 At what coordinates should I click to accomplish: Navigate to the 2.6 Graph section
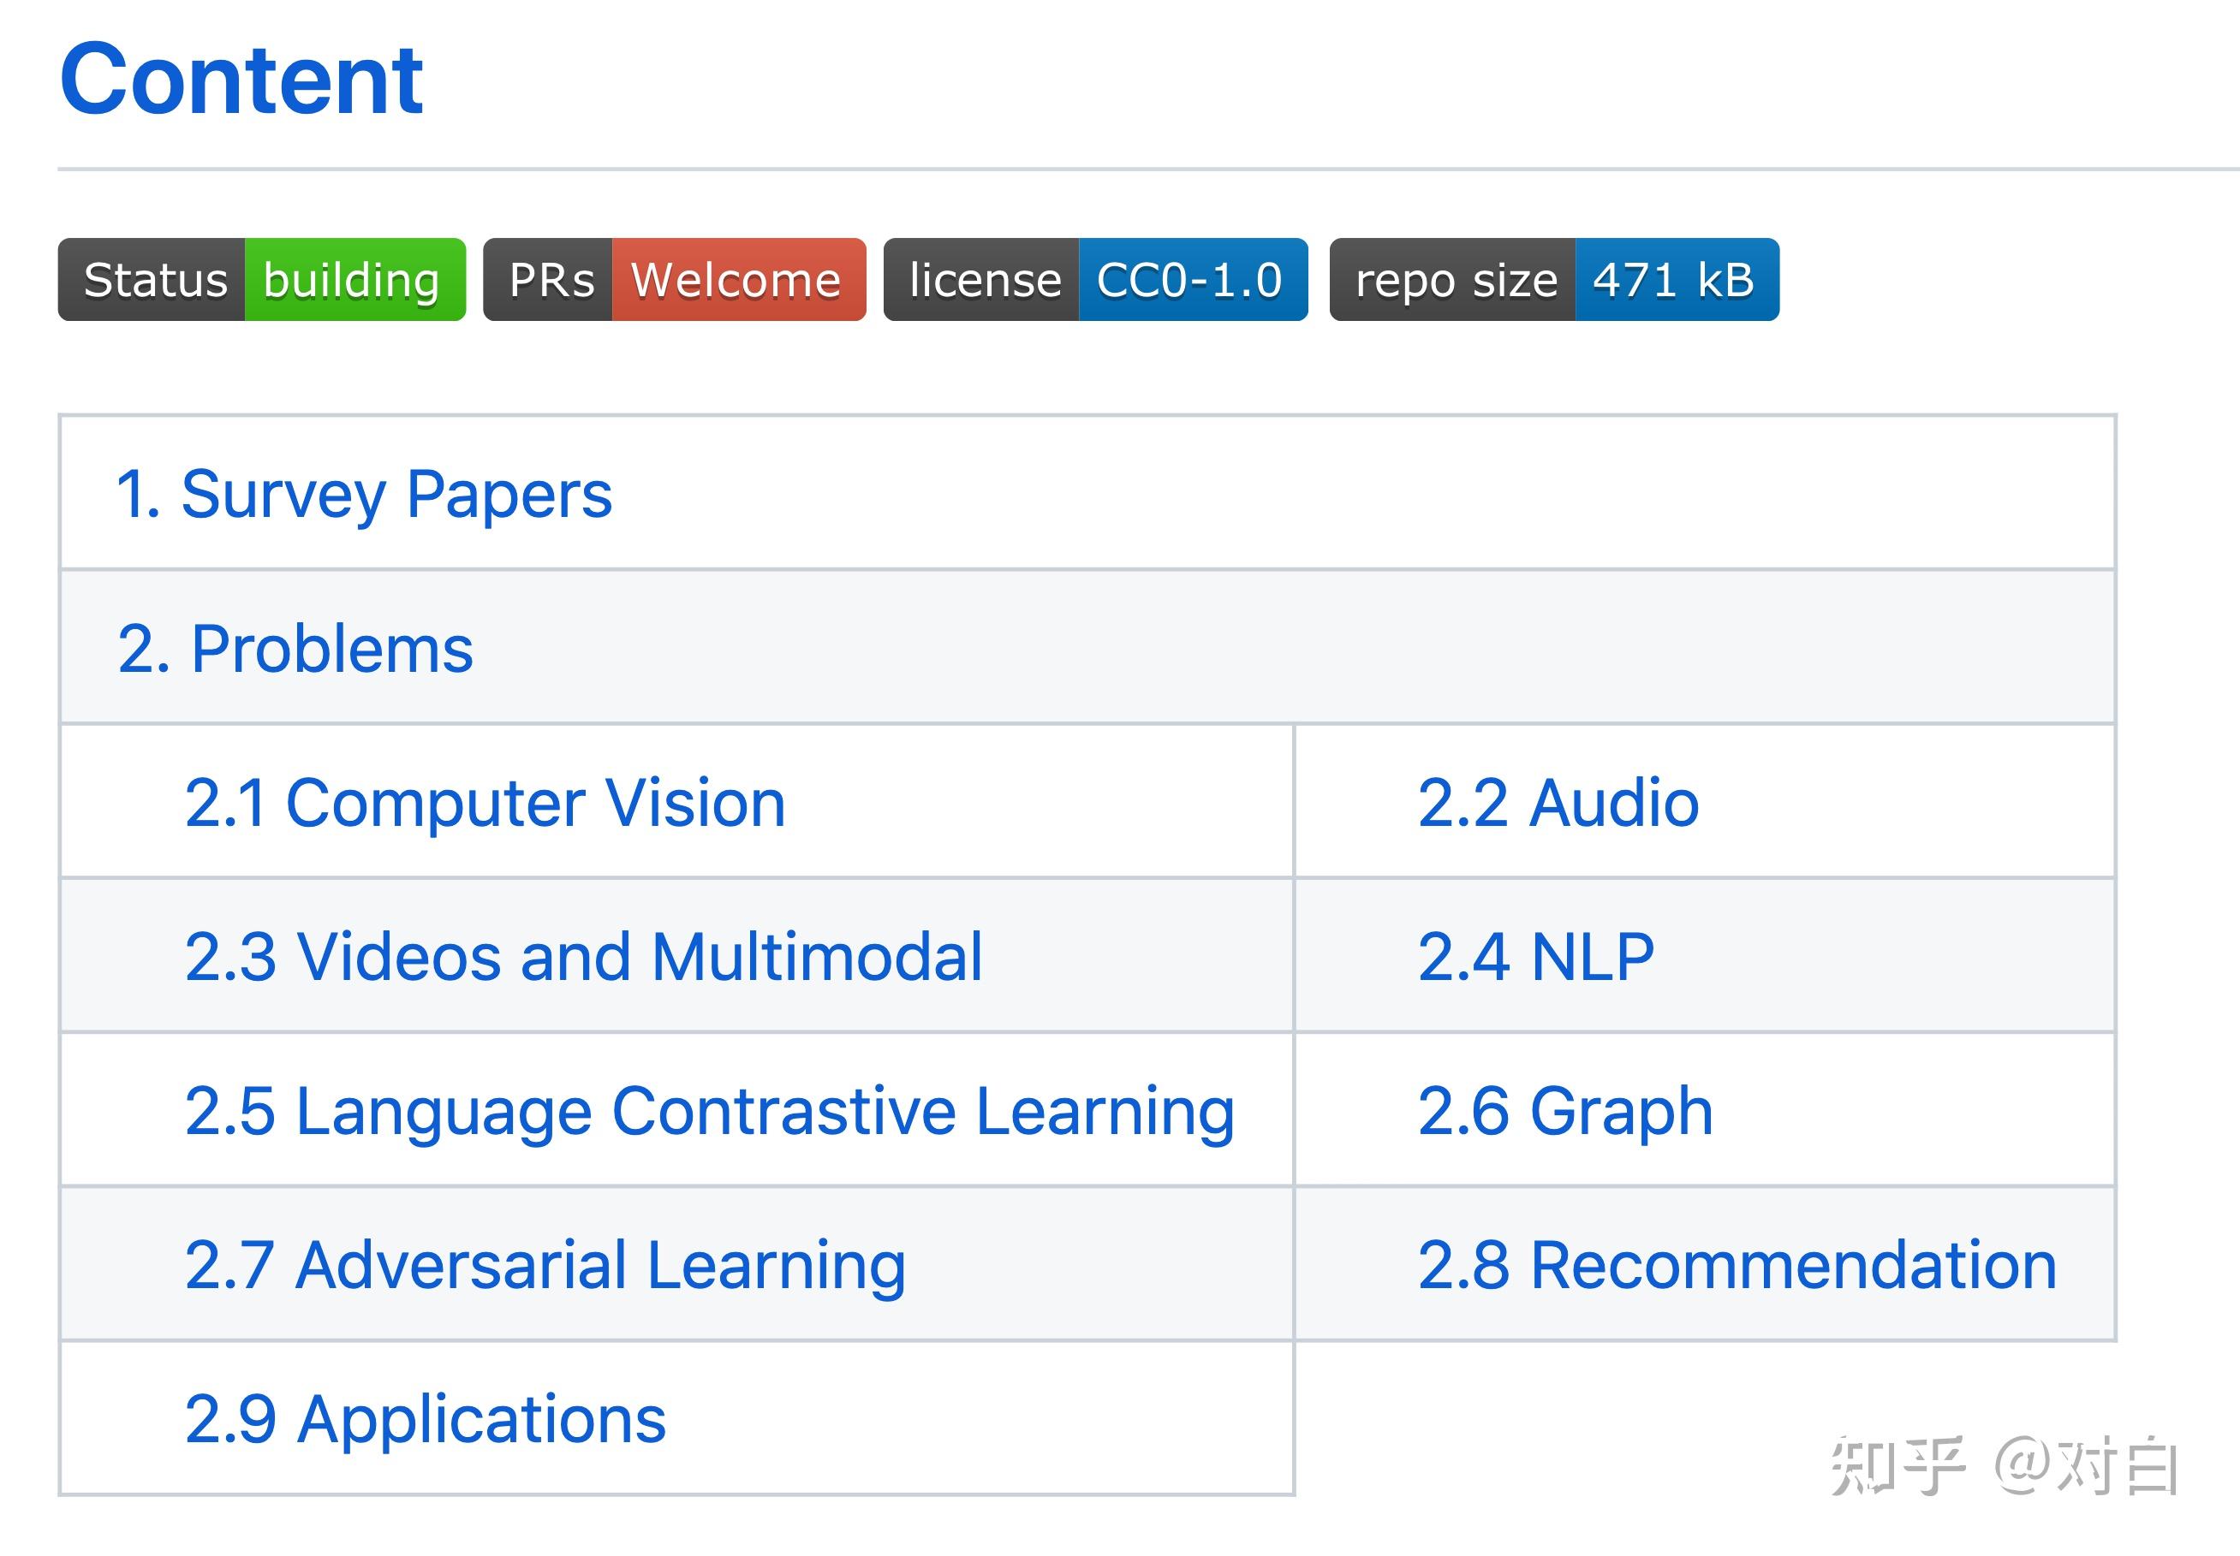(x=1564, y=1110)
